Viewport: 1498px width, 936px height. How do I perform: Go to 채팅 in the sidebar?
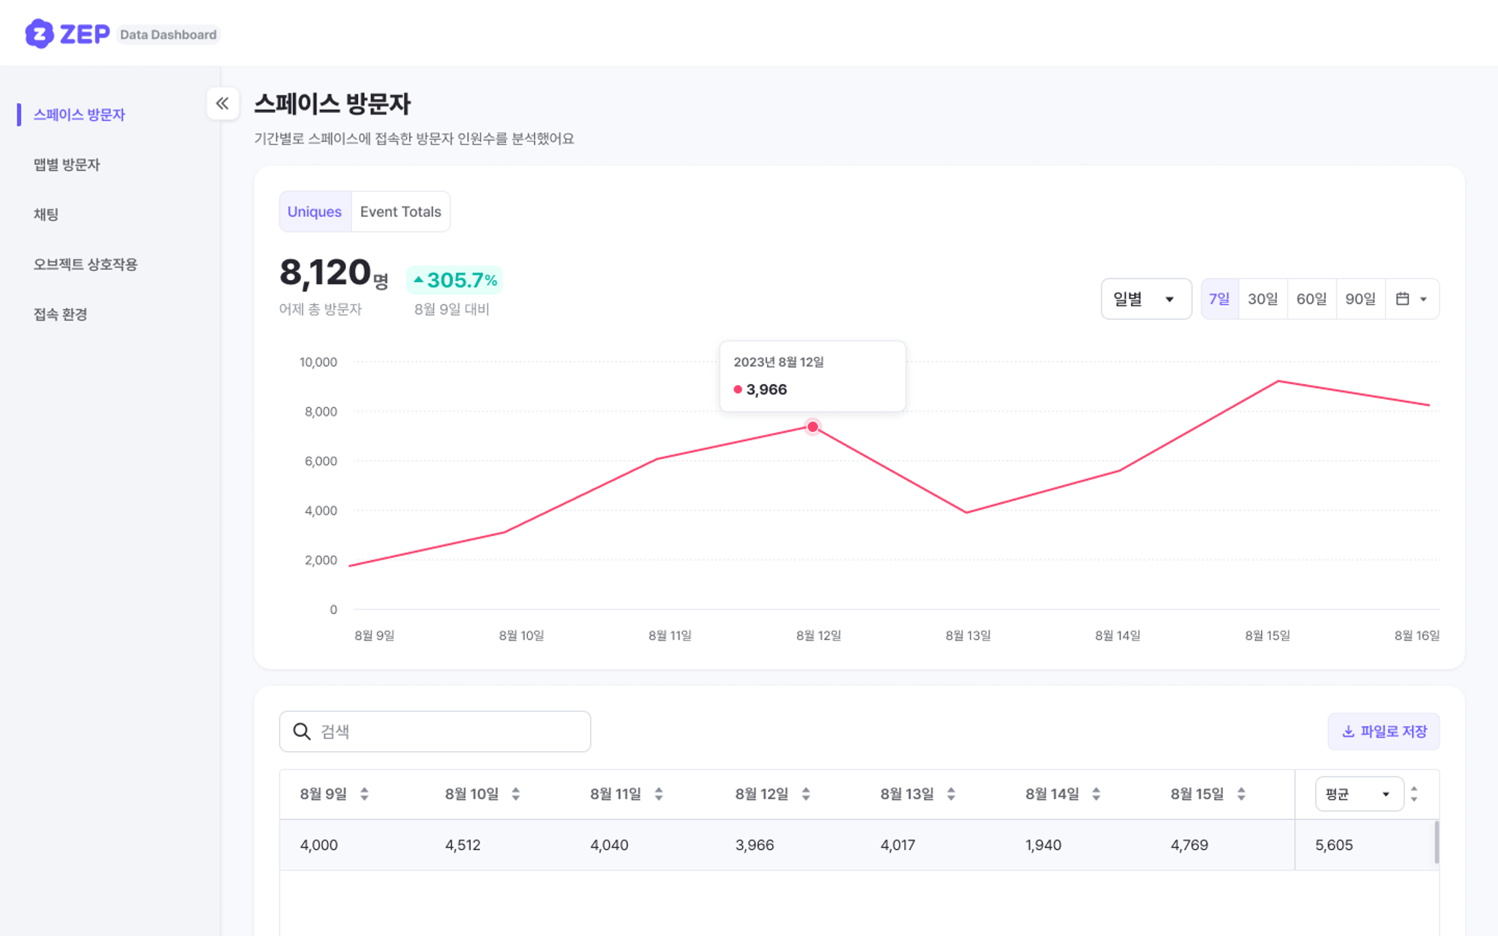46,214
